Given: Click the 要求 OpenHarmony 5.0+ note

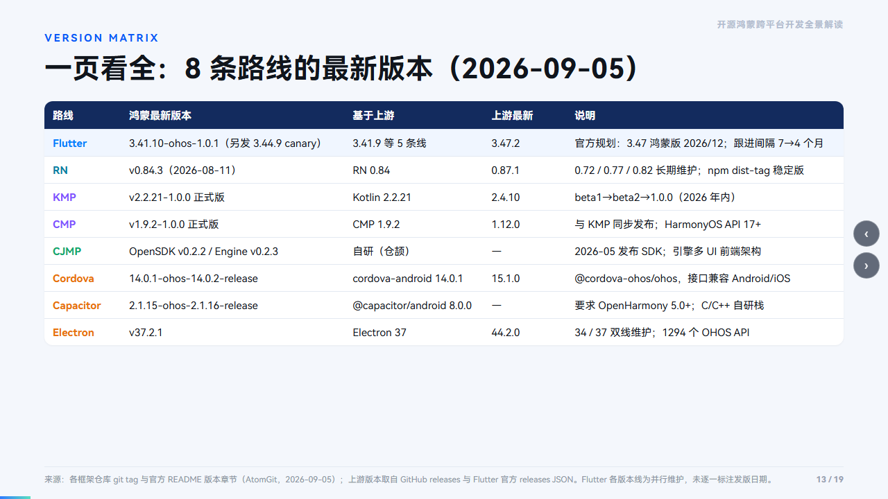Looking at the screenshot, I should [669, 306].
